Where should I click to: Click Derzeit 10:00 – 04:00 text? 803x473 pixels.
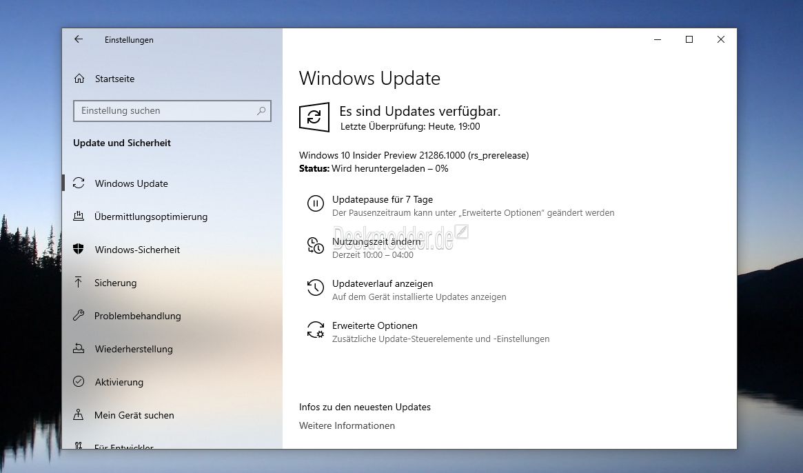tap(373, 254)
